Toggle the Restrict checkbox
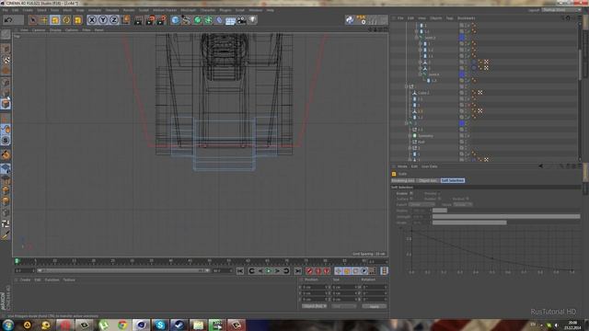This screenshot has width=589, height=331. (468, 199)
